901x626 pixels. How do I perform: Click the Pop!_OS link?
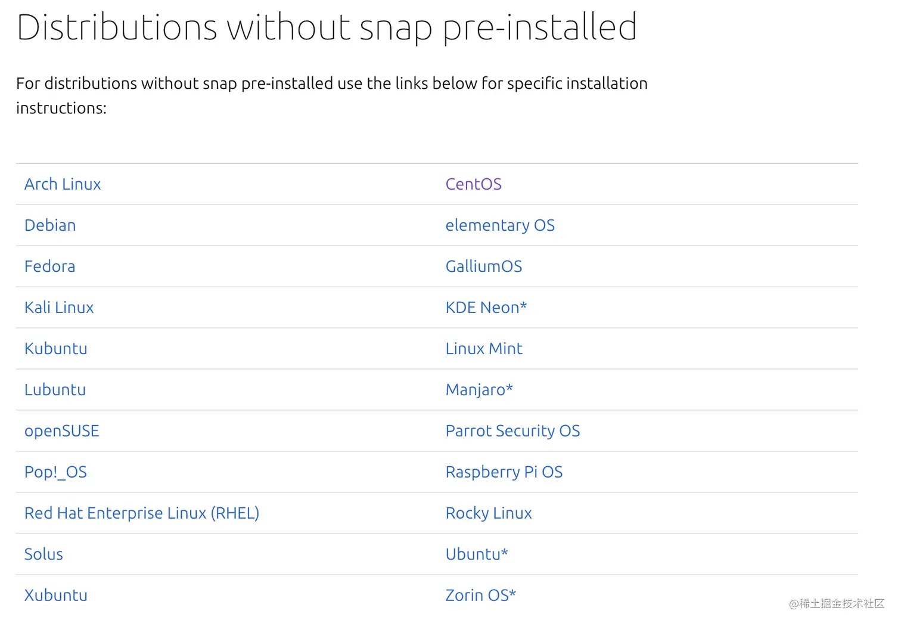(55, 472)
